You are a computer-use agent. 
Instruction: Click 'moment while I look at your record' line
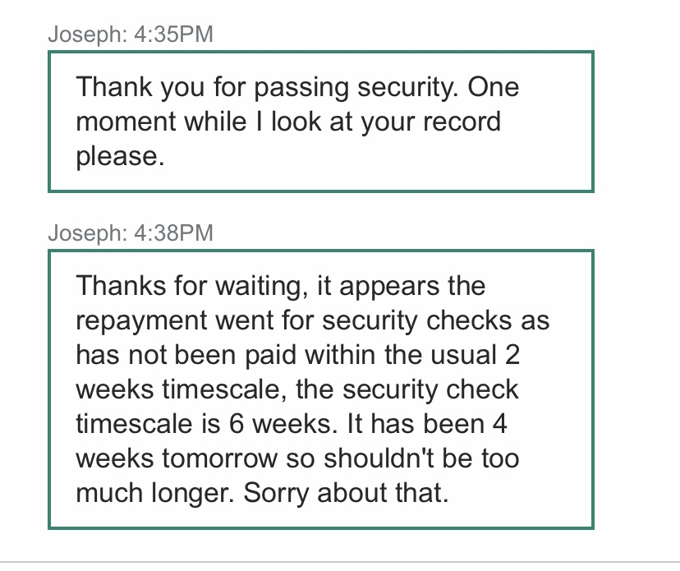(288, 122)
